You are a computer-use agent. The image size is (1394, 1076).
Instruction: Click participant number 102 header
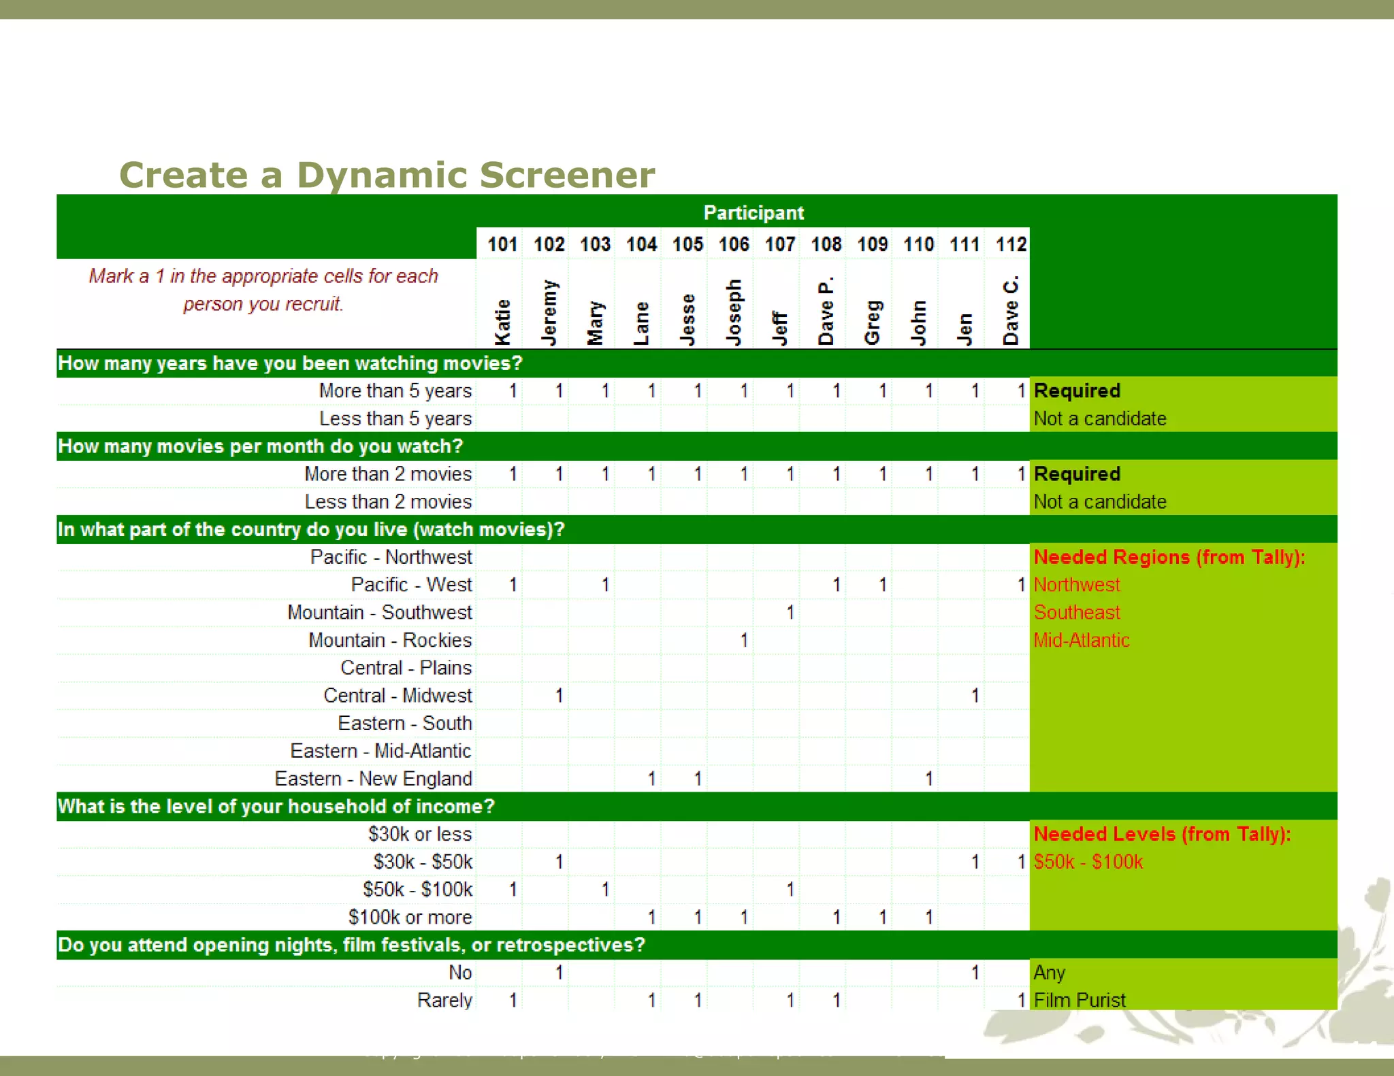[x=549, y=244]
